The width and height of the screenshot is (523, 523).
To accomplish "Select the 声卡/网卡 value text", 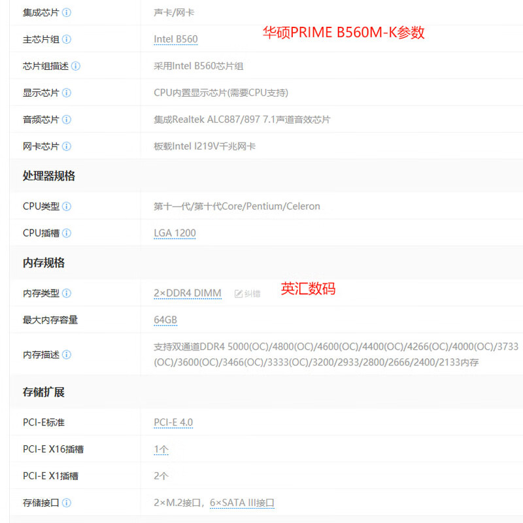I will point(174,12).
